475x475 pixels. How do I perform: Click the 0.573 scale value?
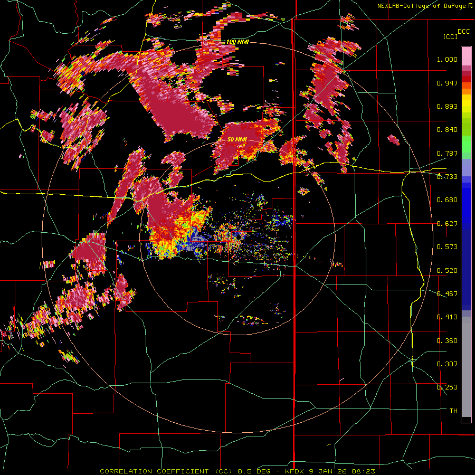pyautogui.click(x=447, y=247)
